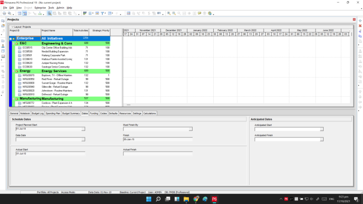Open Chrome from the Windows taskbar

pos(196,199)
